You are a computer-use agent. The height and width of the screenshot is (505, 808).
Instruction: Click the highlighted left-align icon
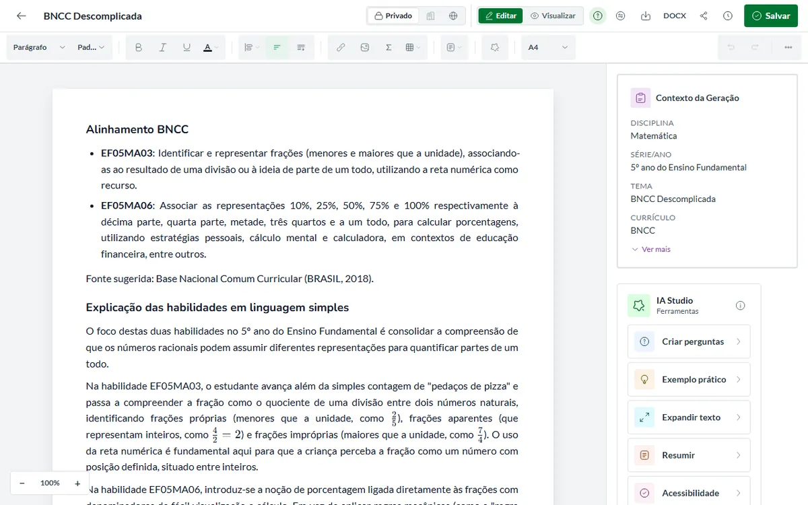[x=277, y=47]
